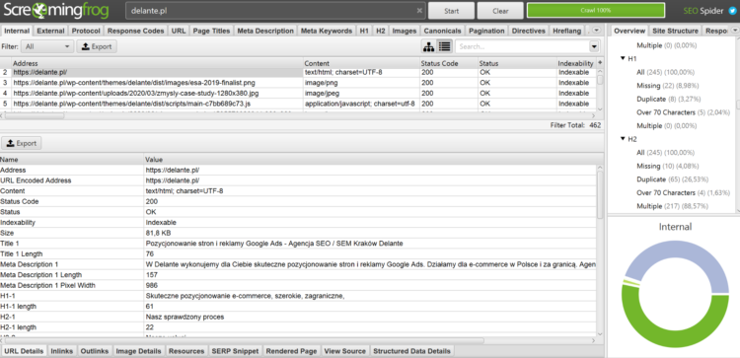Select H2 Missing (10) item
Viewport: 740px width, 358px height.
(667, 166)
